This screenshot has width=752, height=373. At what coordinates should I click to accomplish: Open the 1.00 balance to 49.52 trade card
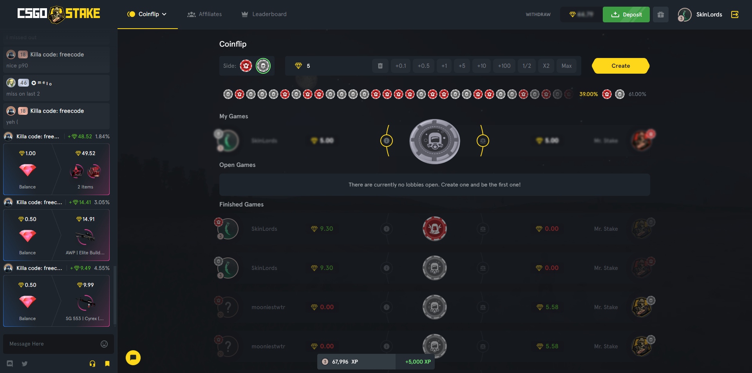(x=56, y=169)
